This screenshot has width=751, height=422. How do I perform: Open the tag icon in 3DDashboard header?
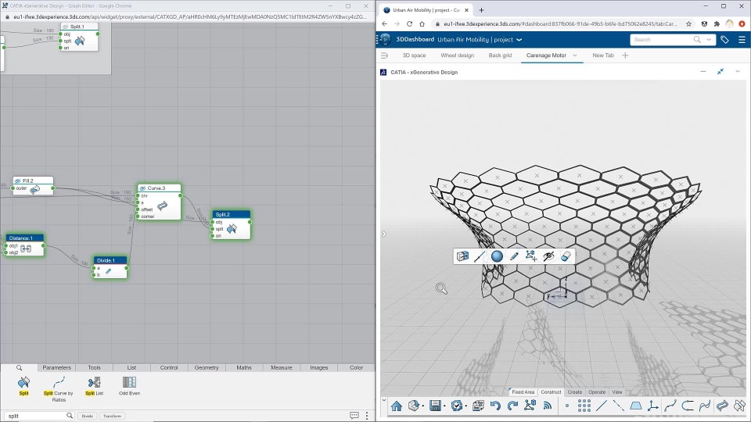[724, 40]
